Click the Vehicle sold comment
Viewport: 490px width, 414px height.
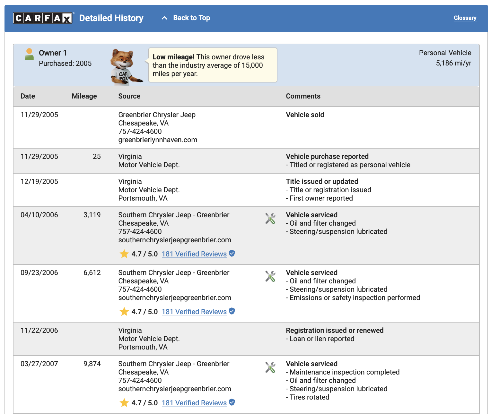click(305, 115)
